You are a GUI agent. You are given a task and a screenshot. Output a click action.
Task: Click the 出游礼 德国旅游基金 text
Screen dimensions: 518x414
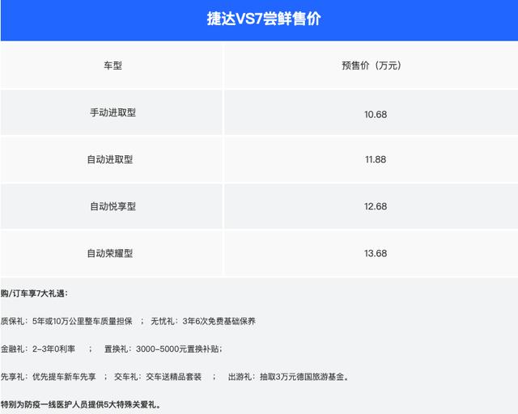coord(288,376)
